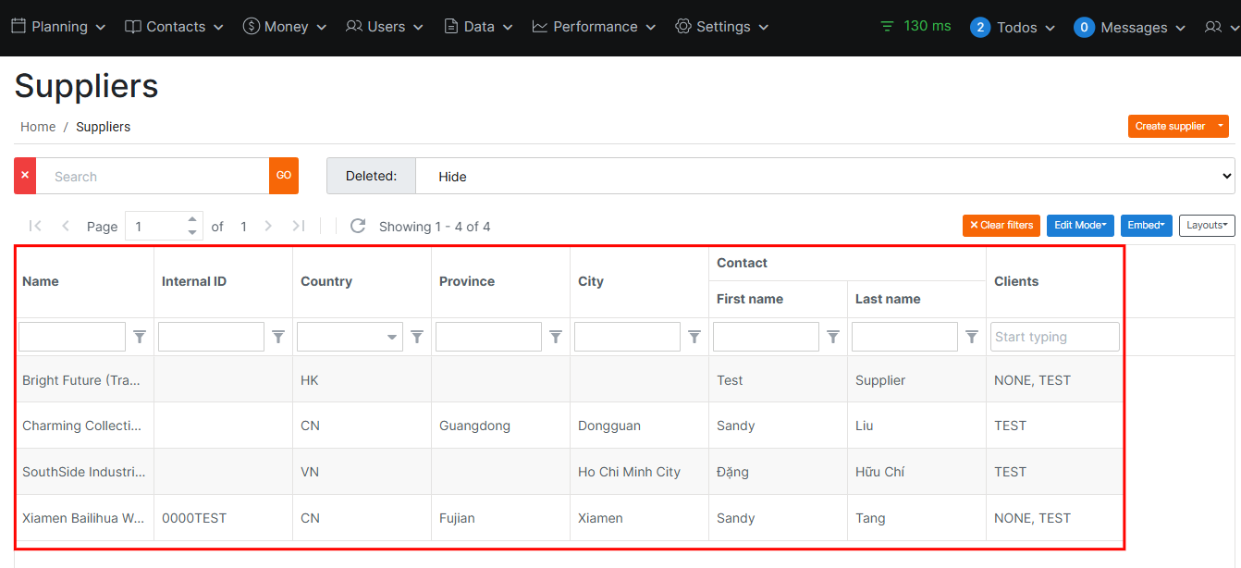1241x568 pixels.
Task: Click the page number field
Action: 156,226
